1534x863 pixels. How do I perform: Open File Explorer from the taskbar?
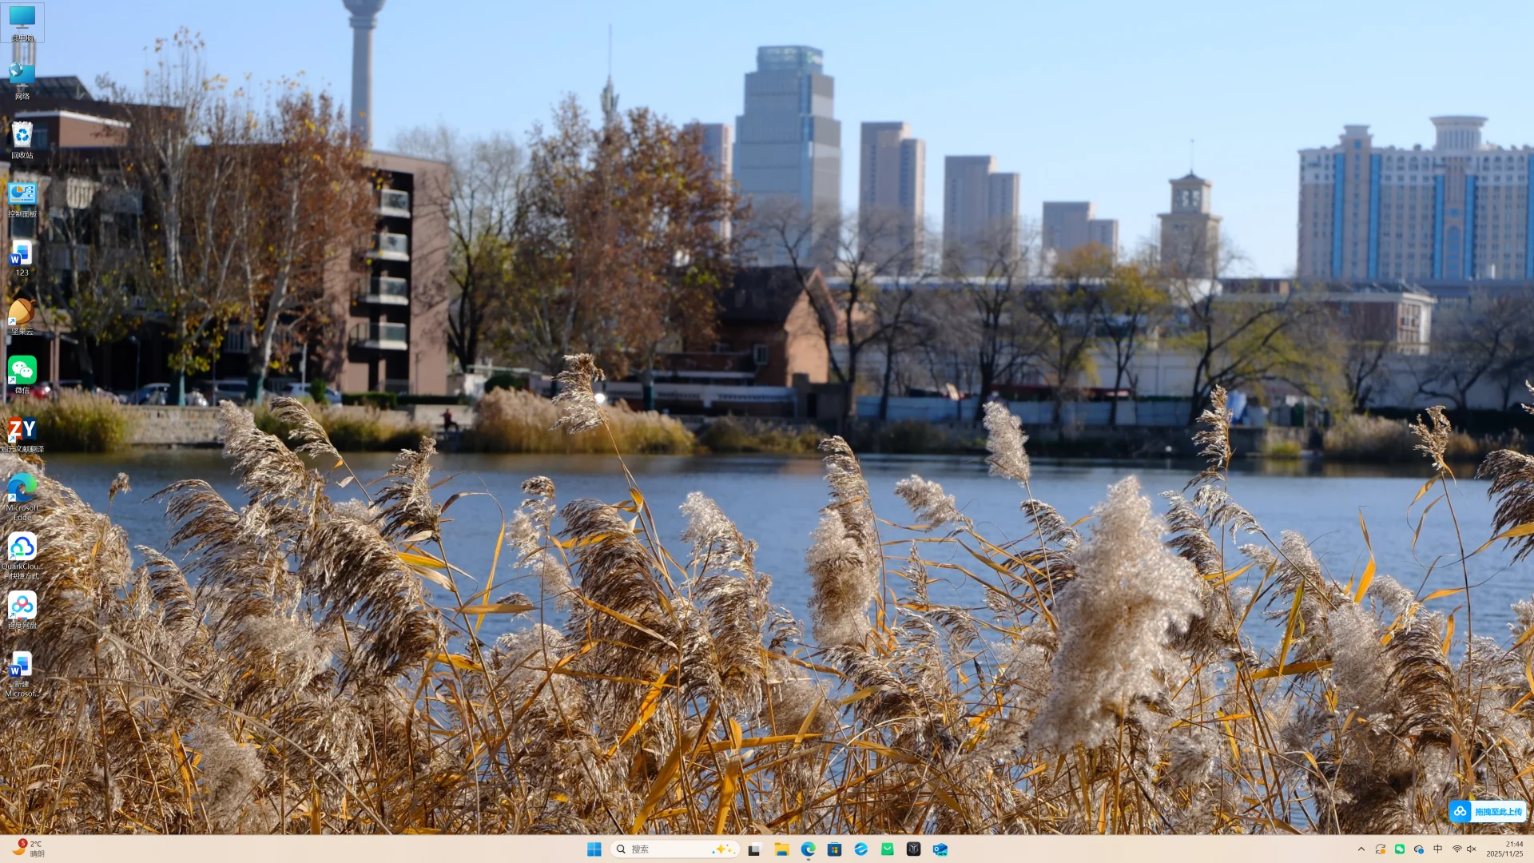pyautogui.click(x=781, y=849)
